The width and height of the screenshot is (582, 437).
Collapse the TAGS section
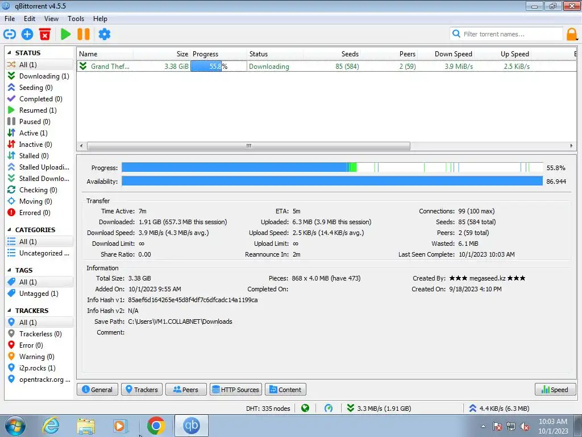pyautogui.click(x=9, y=270)
